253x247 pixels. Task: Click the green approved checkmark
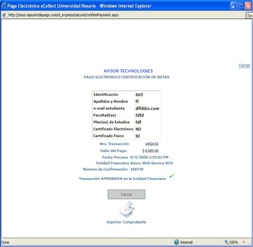172,176
